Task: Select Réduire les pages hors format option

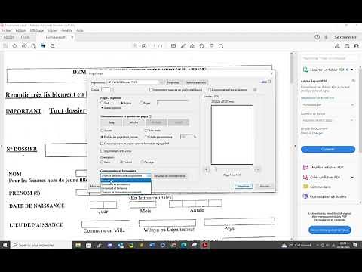Action: pos(102,137)
